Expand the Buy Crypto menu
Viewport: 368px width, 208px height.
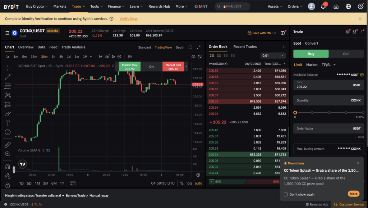pyautogui.click(x=37, y=6)
